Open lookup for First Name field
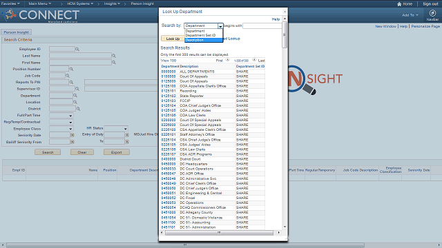This screenshot has width=442, height=248. (x=114, y=63)
